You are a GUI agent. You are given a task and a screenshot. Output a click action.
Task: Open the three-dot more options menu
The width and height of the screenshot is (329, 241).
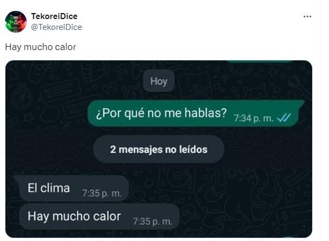pyautogui.click(x=307, y=16)
